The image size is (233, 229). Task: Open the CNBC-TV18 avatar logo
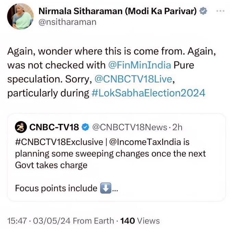point(21,127)
